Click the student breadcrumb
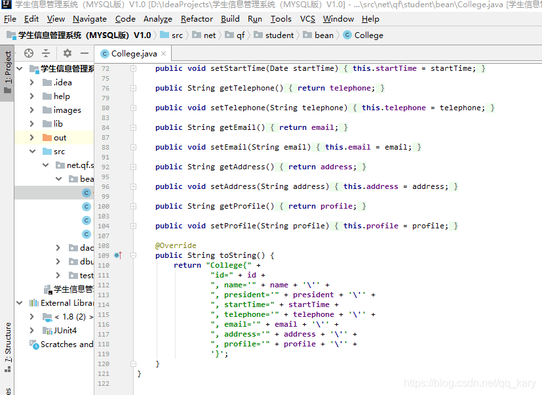542x395 pixels. [274, 35]
